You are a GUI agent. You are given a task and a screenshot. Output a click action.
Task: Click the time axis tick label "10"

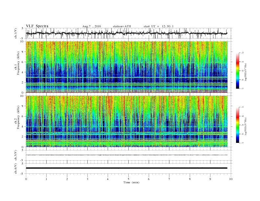pos(231,179)
